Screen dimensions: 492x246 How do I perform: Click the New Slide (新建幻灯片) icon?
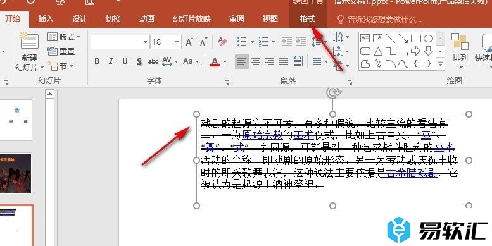(x=29, y=40)
